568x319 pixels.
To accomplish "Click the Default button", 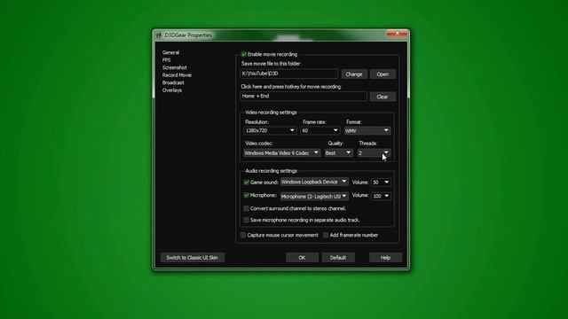I will point(338,258).
